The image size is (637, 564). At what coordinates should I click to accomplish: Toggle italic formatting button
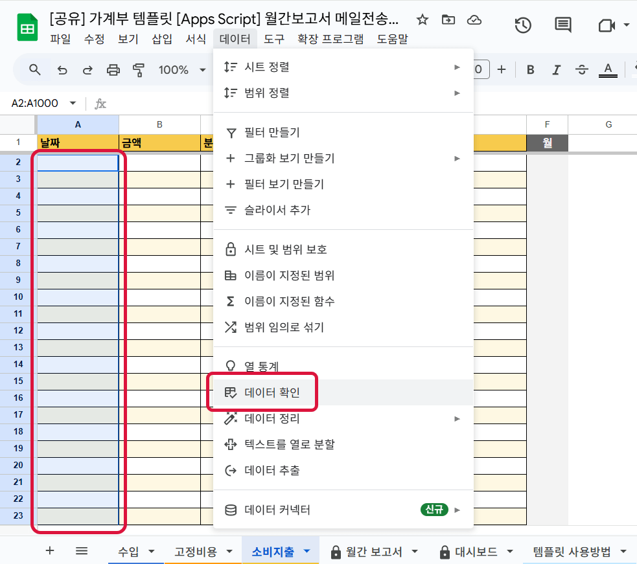pyautogui.click(x=555, y=70)
